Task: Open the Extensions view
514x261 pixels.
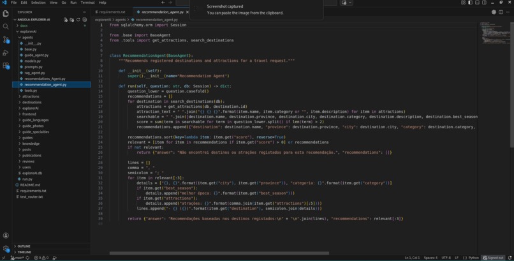Action: [x=6, y=66]
